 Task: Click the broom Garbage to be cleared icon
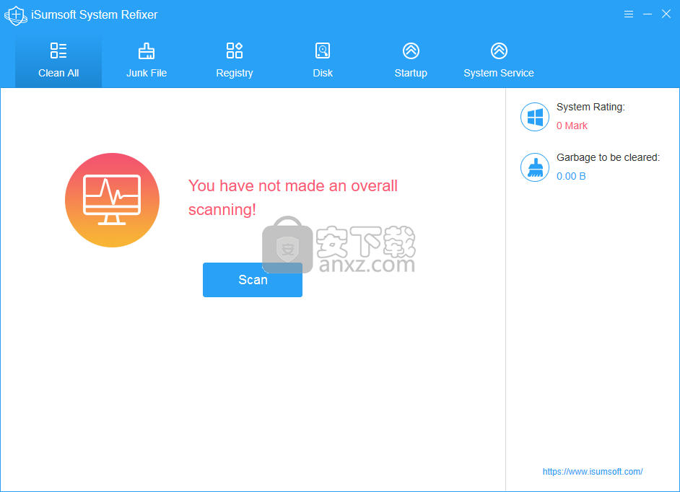point(535,167)
